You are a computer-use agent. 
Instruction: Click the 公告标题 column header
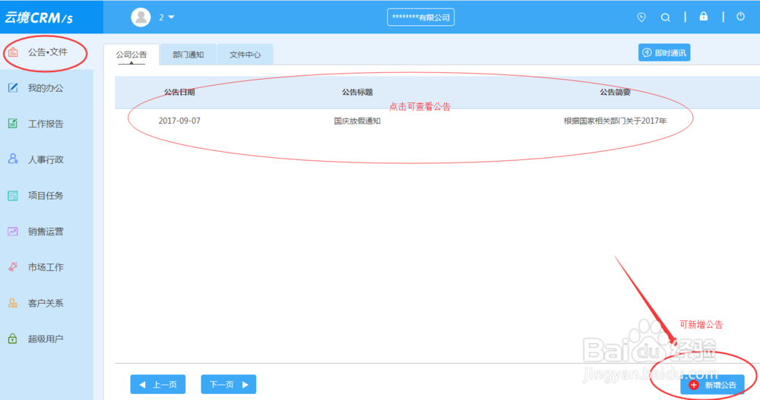pyautogui.click(x=357, y=92)
